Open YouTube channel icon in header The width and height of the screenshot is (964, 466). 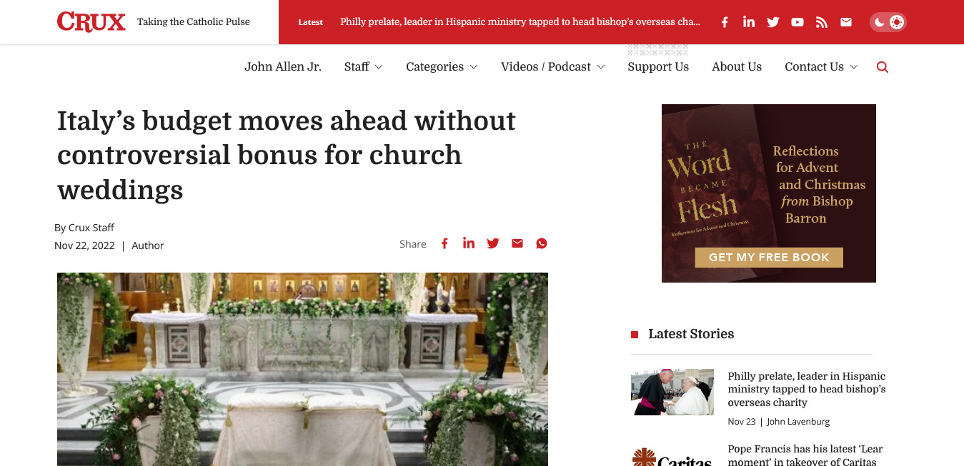[797, 22]
